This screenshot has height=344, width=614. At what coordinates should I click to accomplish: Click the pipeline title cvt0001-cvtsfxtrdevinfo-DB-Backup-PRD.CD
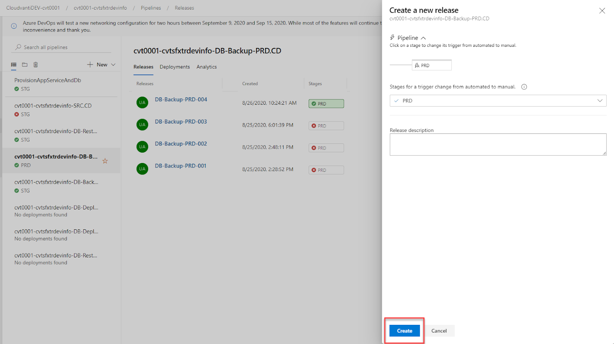pyautogui.click(x=207, y=51)
